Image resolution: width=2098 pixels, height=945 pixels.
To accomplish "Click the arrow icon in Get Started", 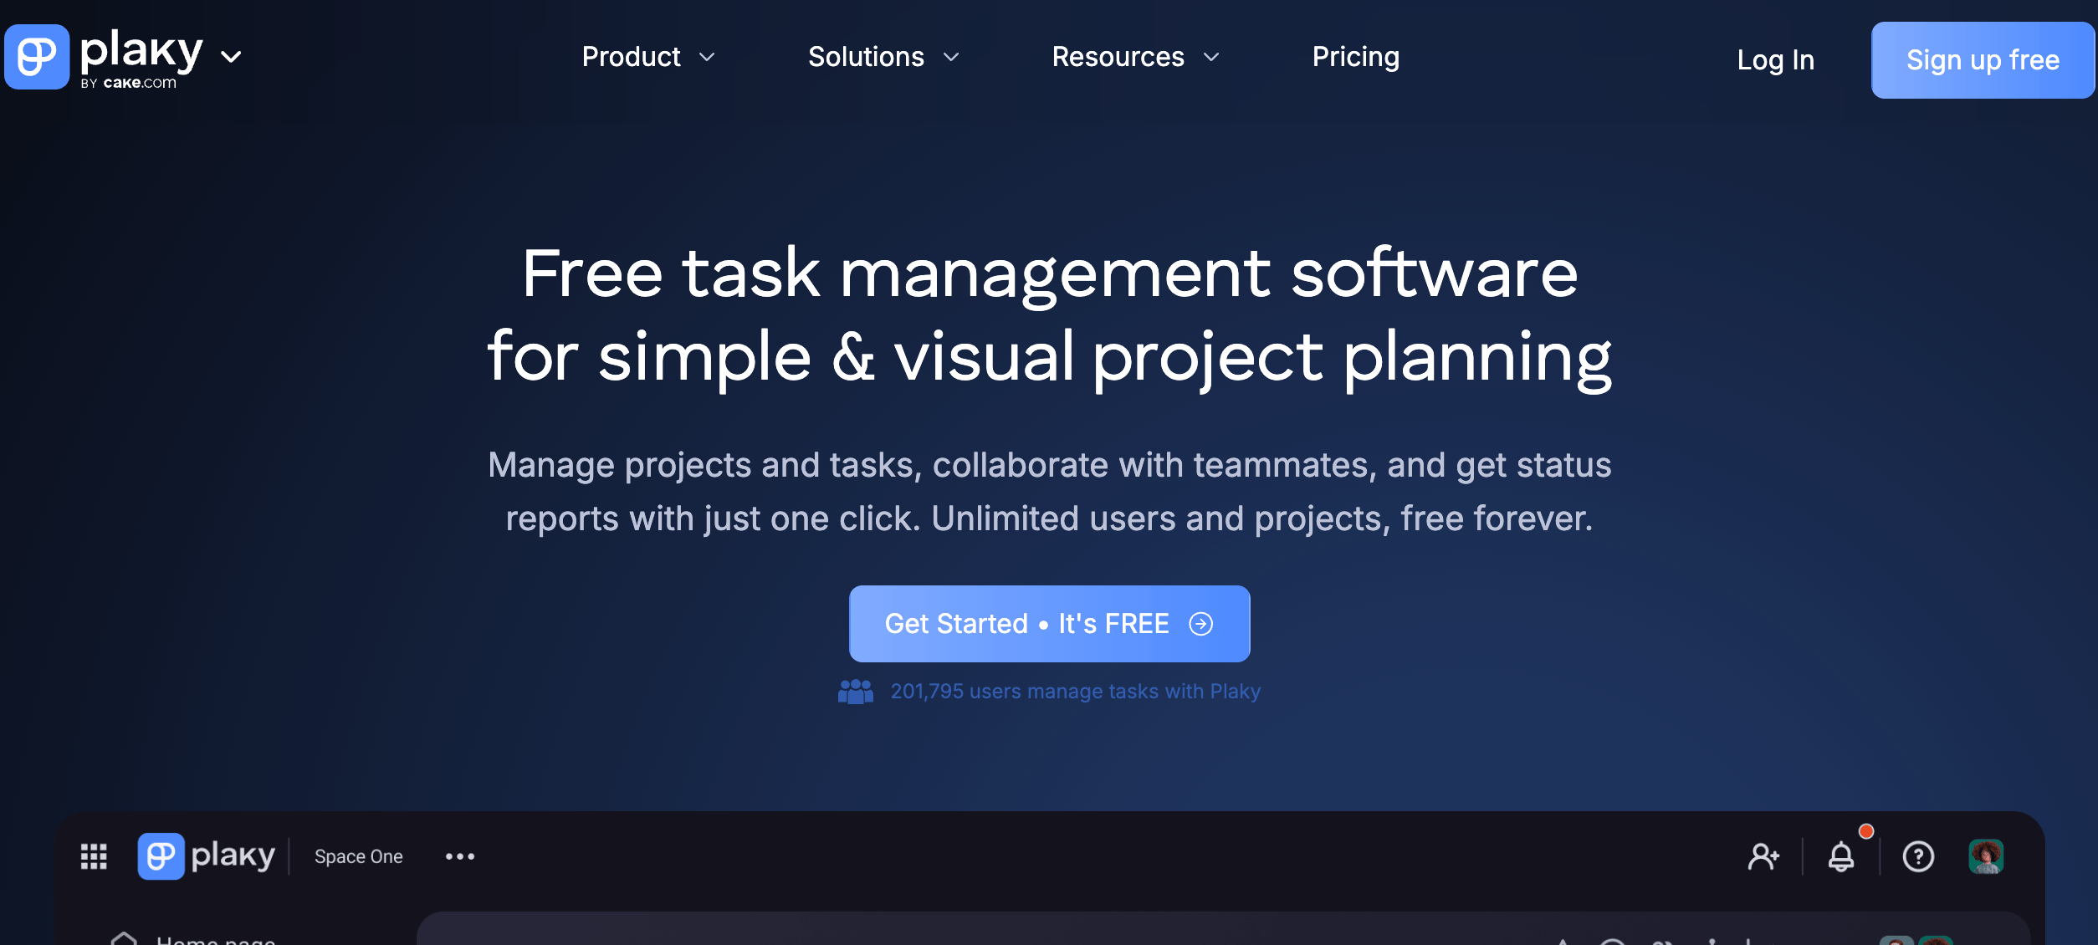I will [1200, 624].
